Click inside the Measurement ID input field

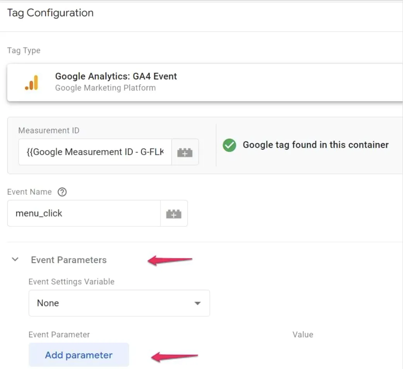(95, 152)
